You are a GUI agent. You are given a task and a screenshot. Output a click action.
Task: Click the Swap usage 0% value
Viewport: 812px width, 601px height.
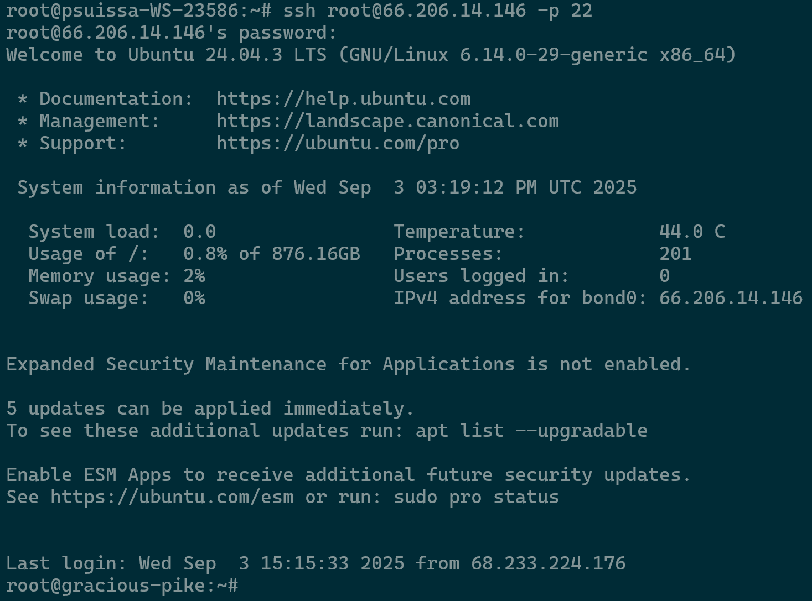point(194,298)
